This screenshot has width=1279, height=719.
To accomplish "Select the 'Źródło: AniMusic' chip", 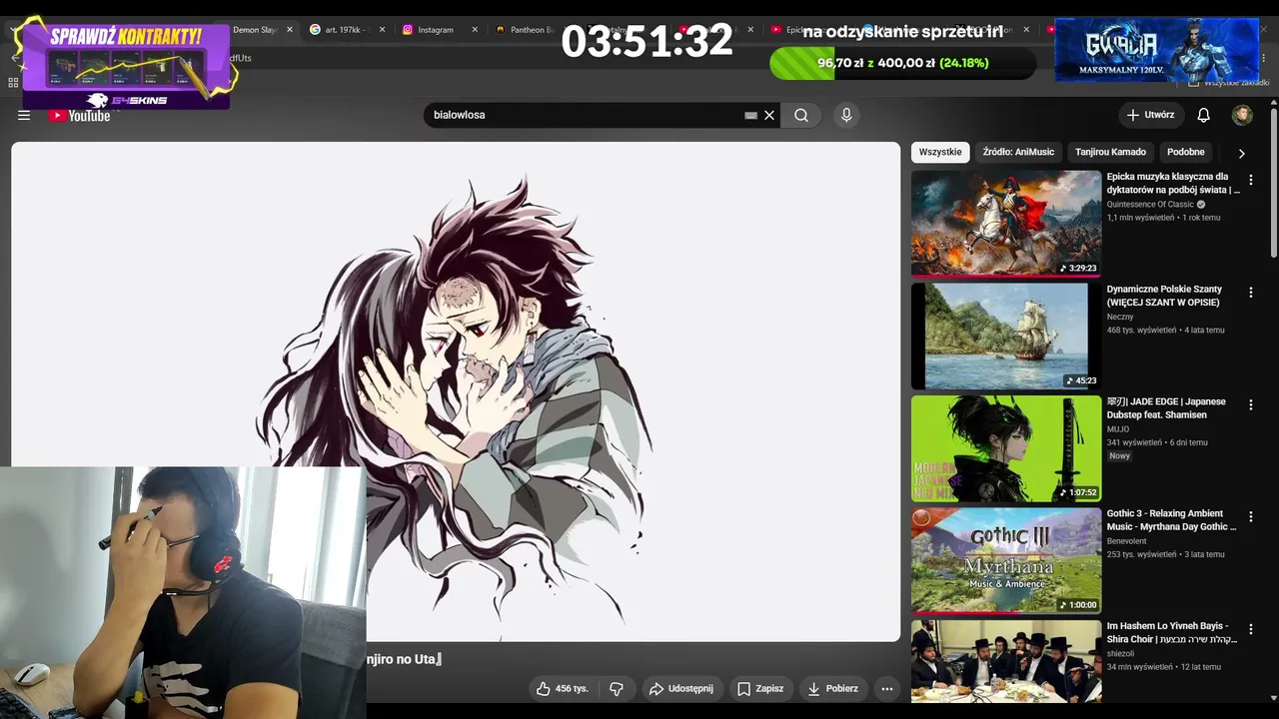I will [1018, 153].
